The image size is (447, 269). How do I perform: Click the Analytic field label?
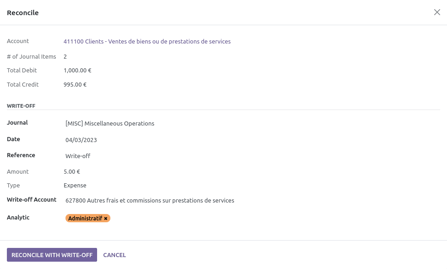(x=18, y=217)
